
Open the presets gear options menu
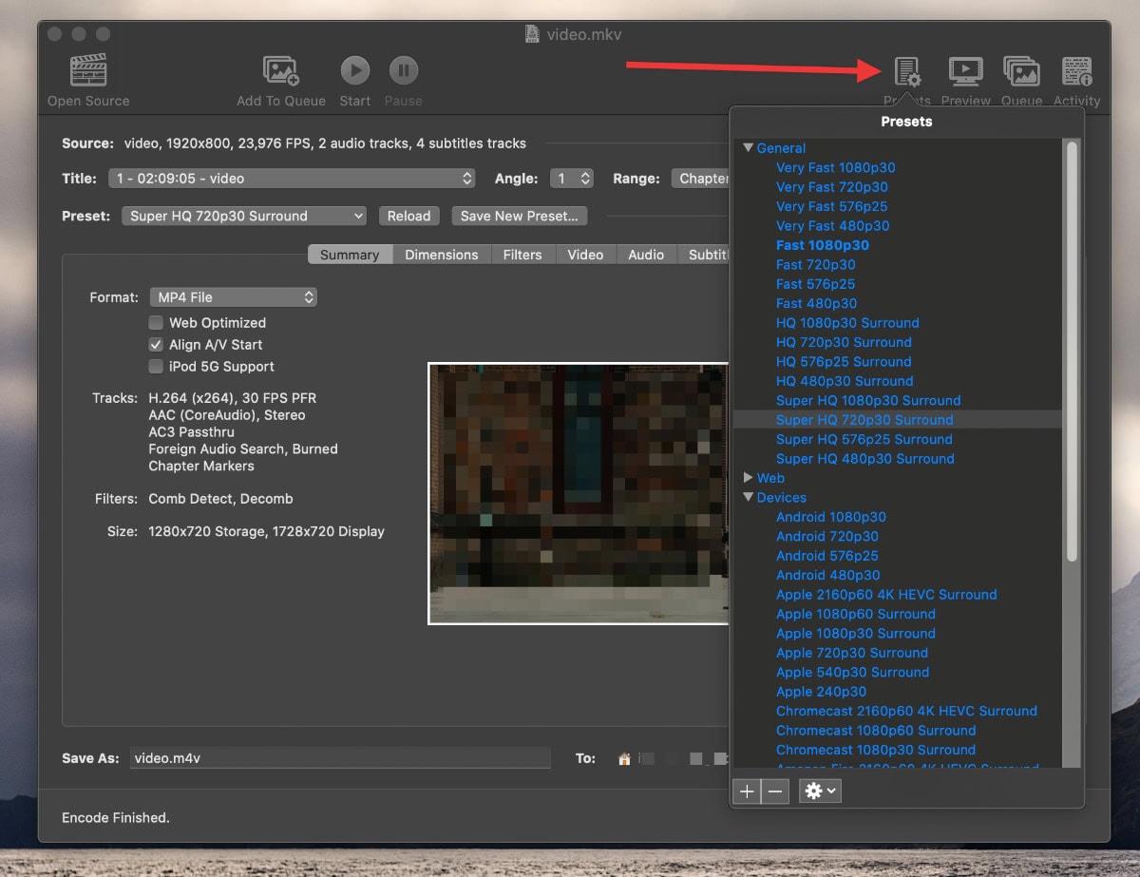coord(820,791)
